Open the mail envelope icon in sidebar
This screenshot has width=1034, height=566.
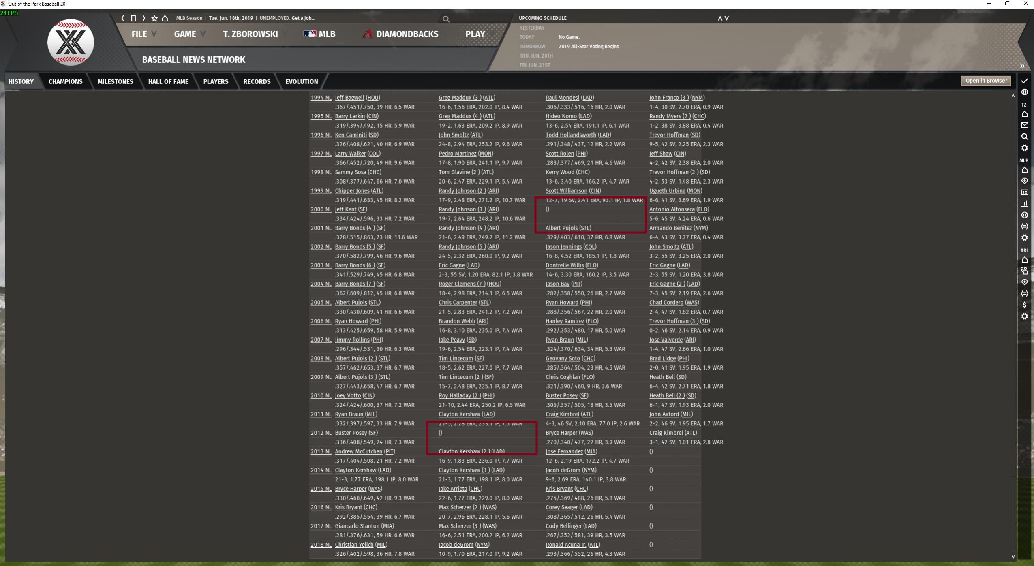click(x=1024, y=125)
